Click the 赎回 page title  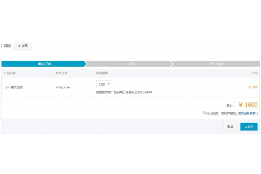(7, 46)
